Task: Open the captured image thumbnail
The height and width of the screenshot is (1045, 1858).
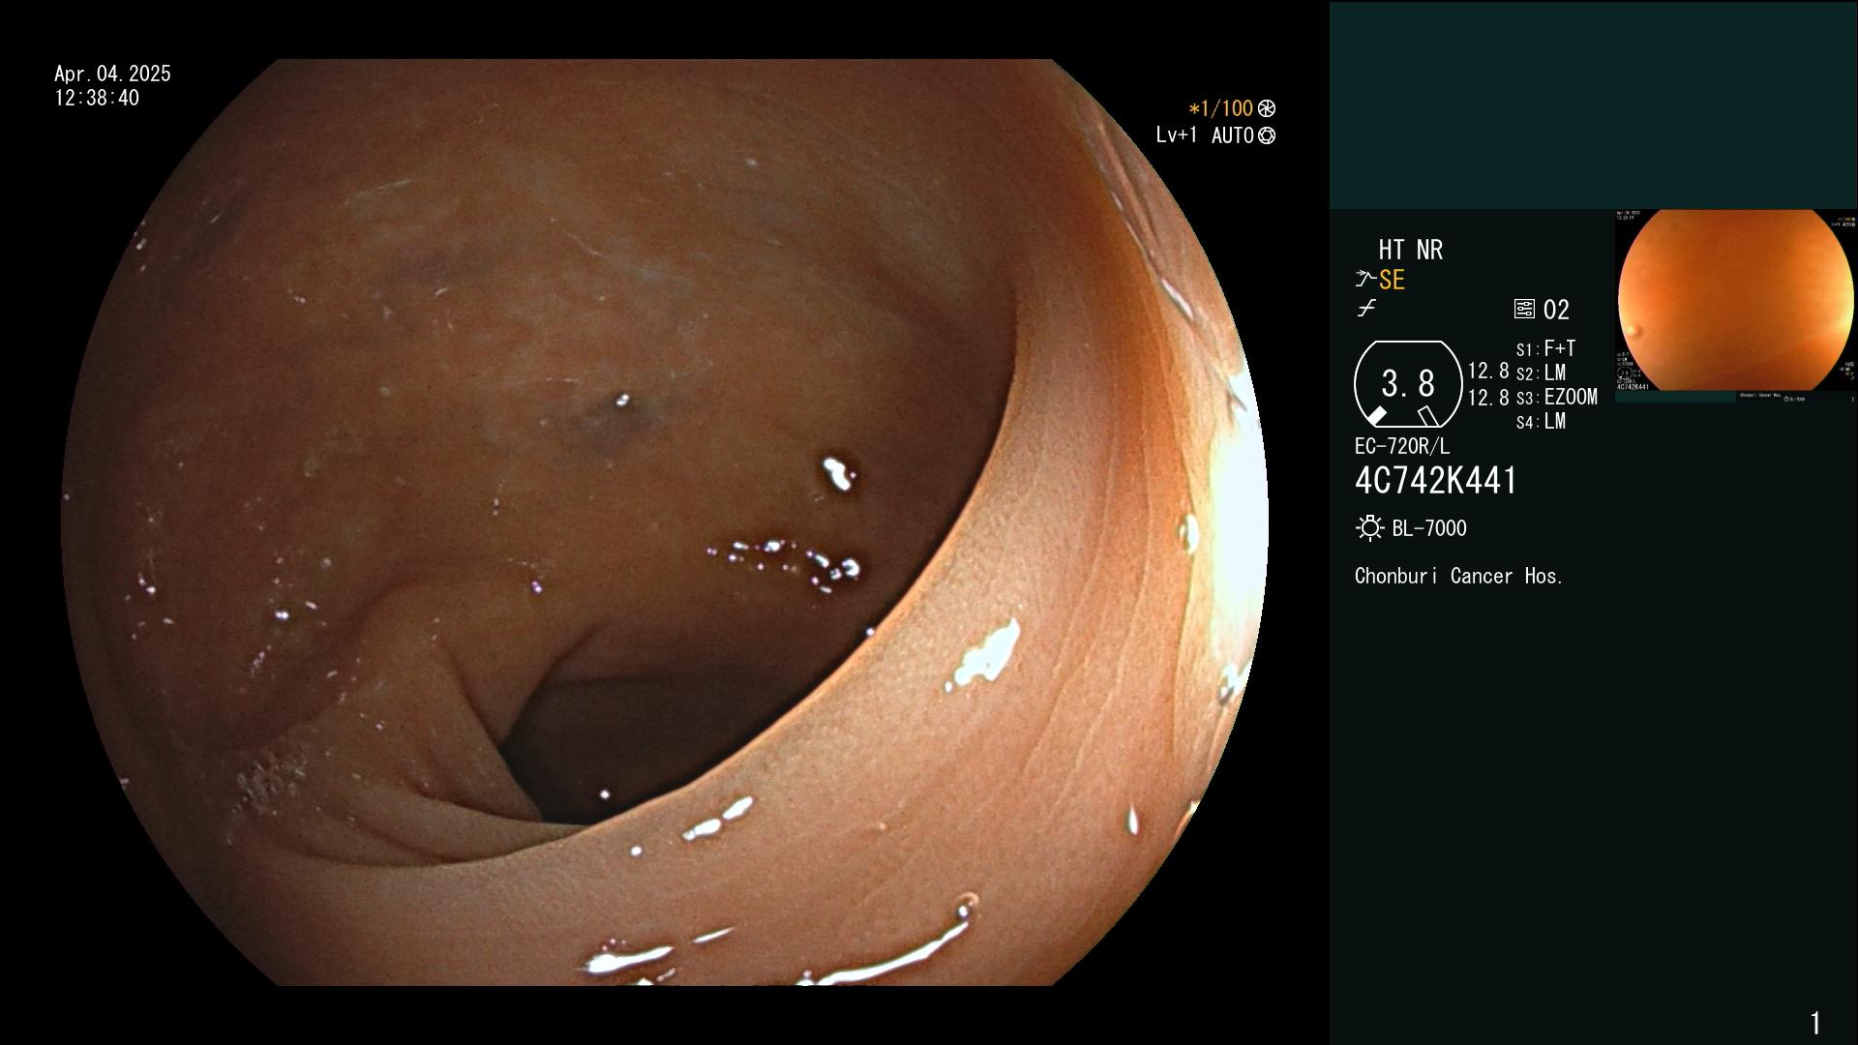Action: pos(1735,305)
